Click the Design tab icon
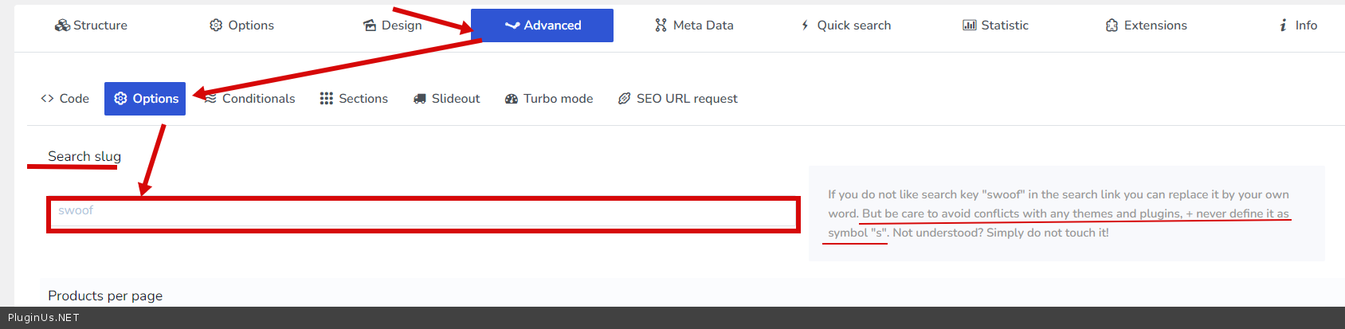The image size is (1345, 329). [370, 25]
